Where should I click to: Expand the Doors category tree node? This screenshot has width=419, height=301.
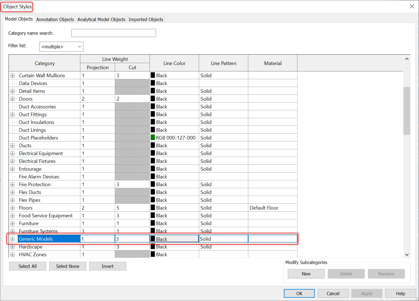(x=13, y=99)
